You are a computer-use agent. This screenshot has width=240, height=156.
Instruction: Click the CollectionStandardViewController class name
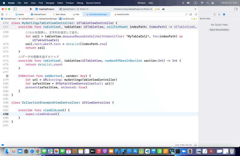click(x=50, y=103)
